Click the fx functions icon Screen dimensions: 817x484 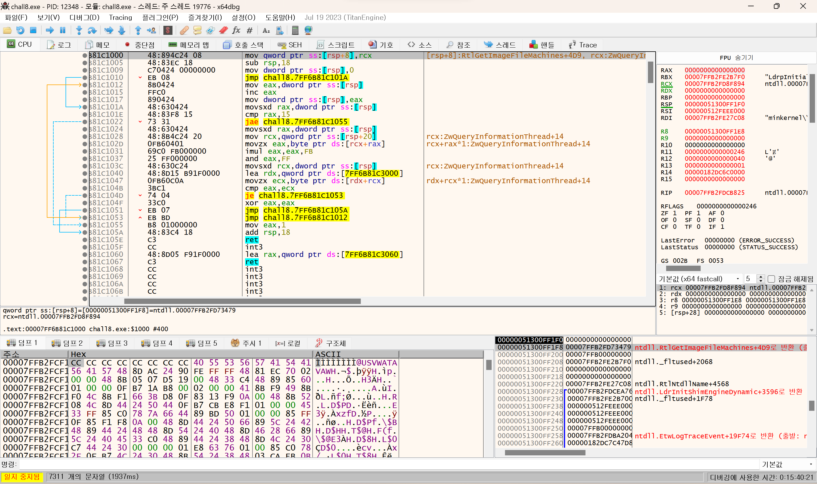click(236, 30)
